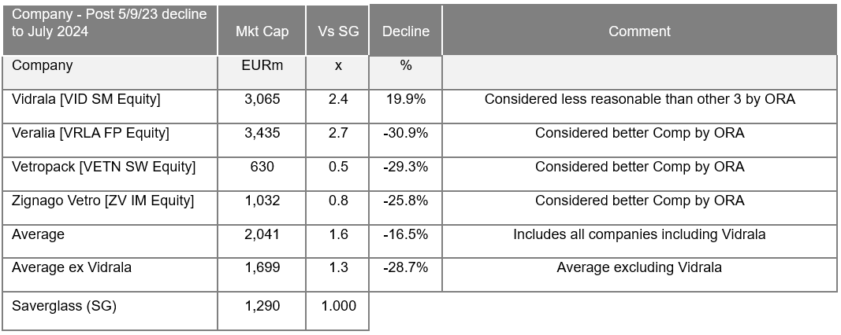Image resolution: width=841 pixels, height=335 pixels.
Task: Select the Veralia [VRLA FP Equity] cell
Action: 91,133
